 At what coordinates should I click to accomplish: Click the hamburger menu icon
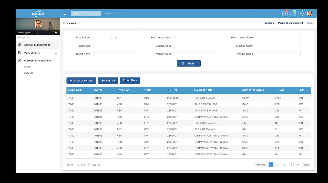pos(65,14)
